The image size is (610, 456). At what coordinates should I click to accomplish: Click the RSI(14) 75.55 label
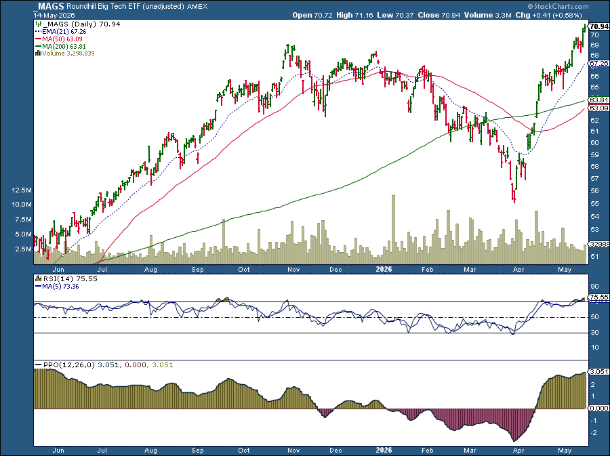pos(70,278)
